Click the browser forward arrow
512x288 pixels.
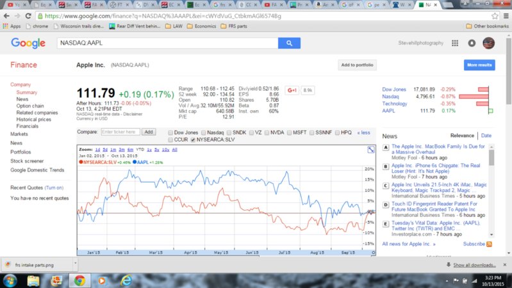[x=17, y=16]
